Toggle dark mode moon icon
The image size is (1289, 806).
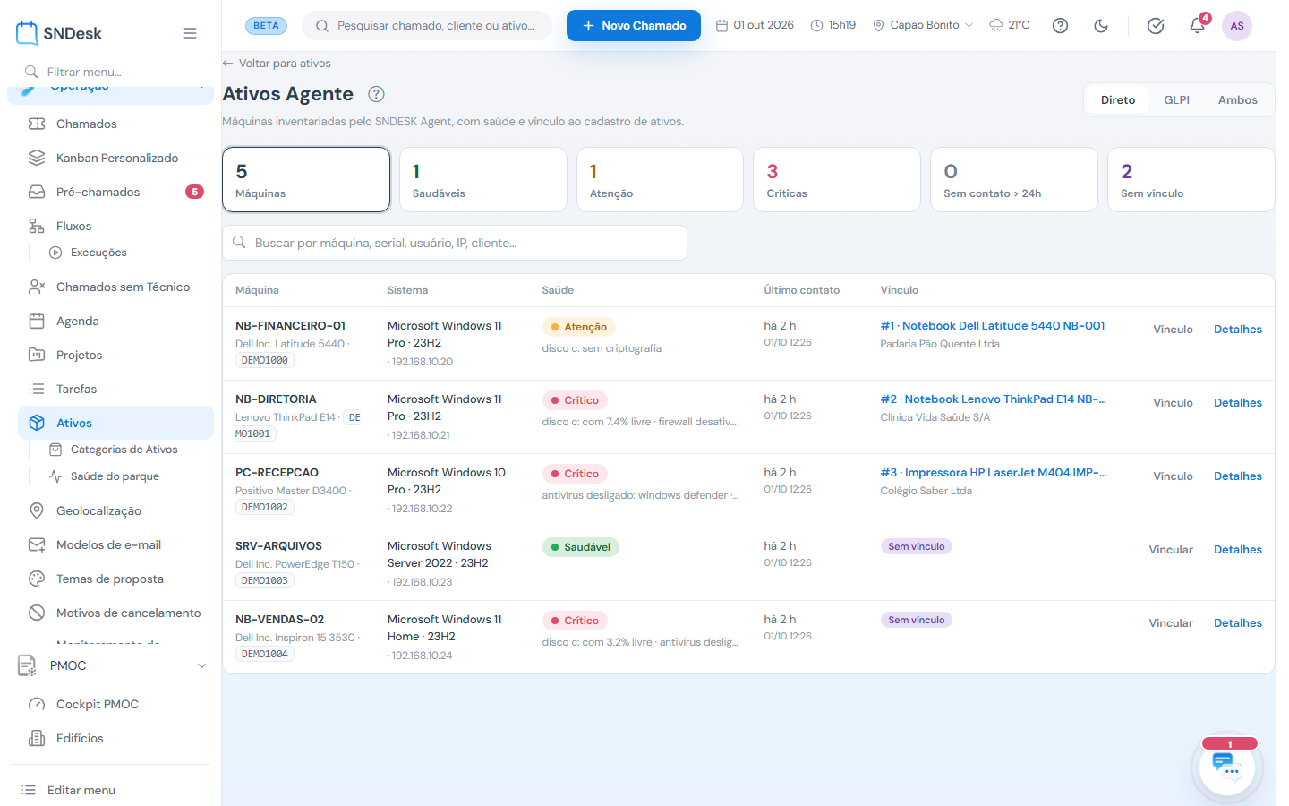(1101, 26)
